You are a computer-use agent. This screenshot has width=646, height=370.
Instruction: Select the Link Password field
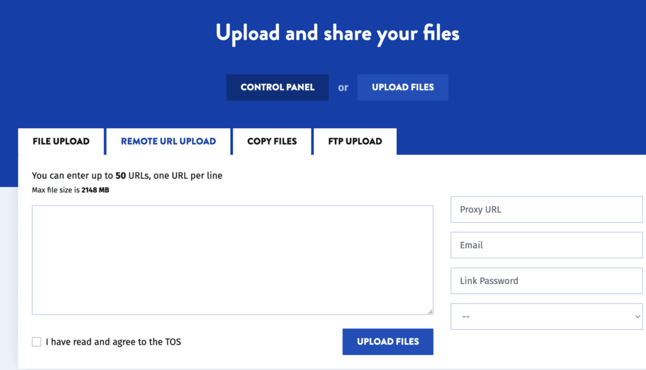coord(546,281)
